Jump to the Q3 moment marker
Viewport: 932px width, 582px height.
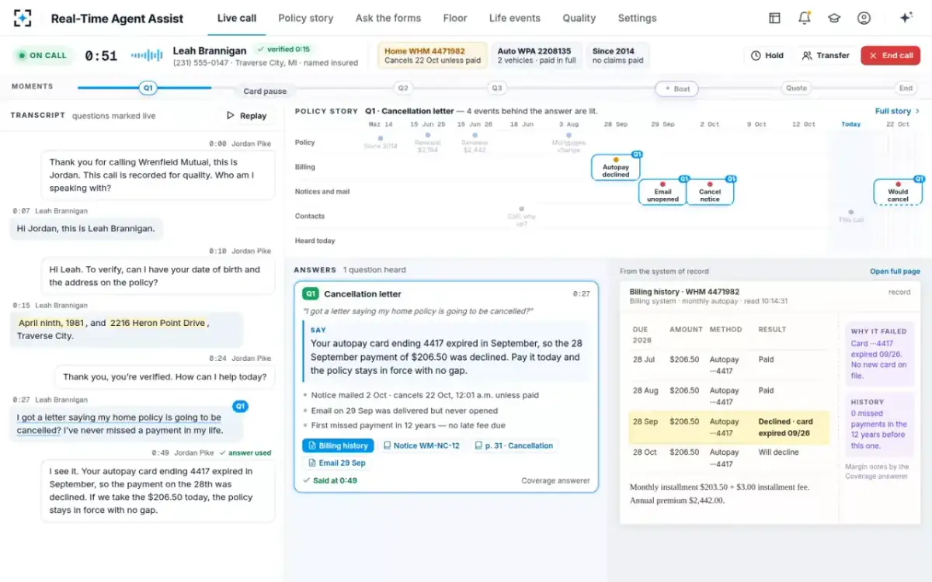[x=497, y=88]
